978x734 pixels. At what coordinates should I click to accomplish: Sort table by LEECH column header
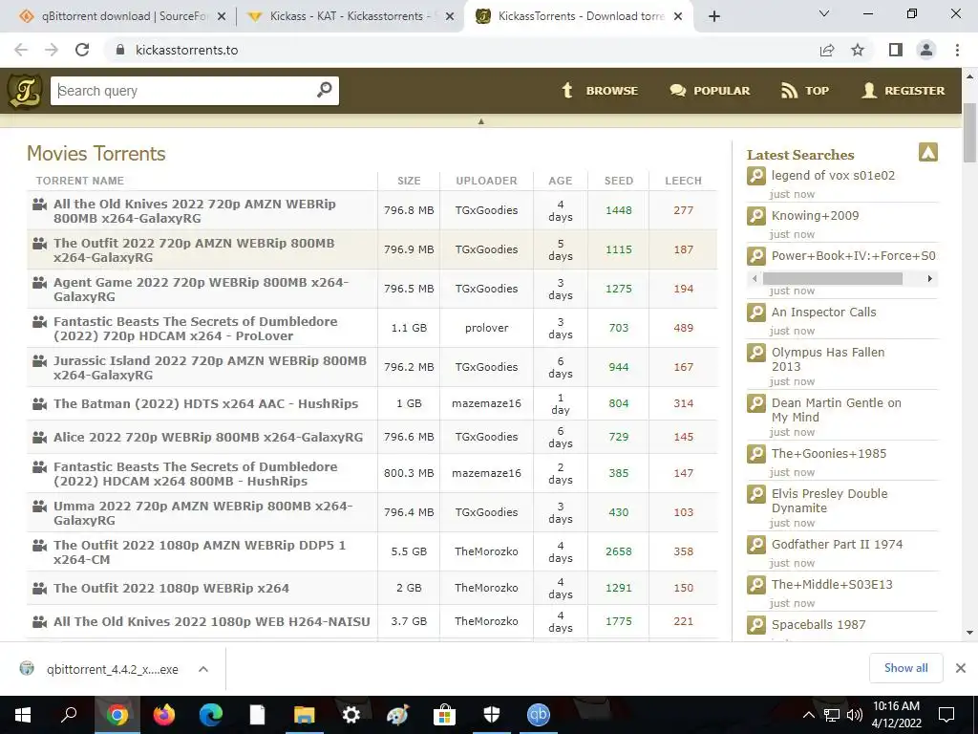click(x=683, y=181)
